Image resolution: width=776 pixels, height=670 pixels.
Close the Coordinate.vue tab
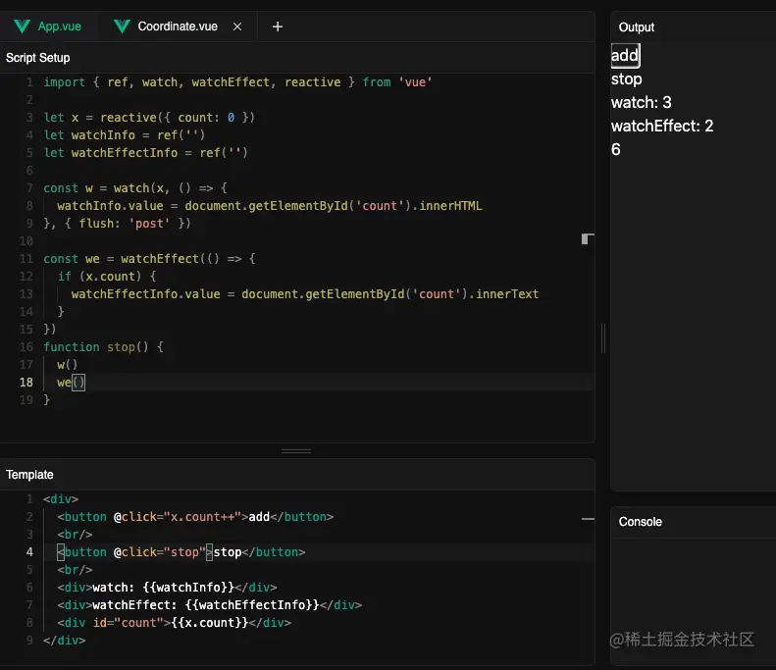[x=237, y=26]
